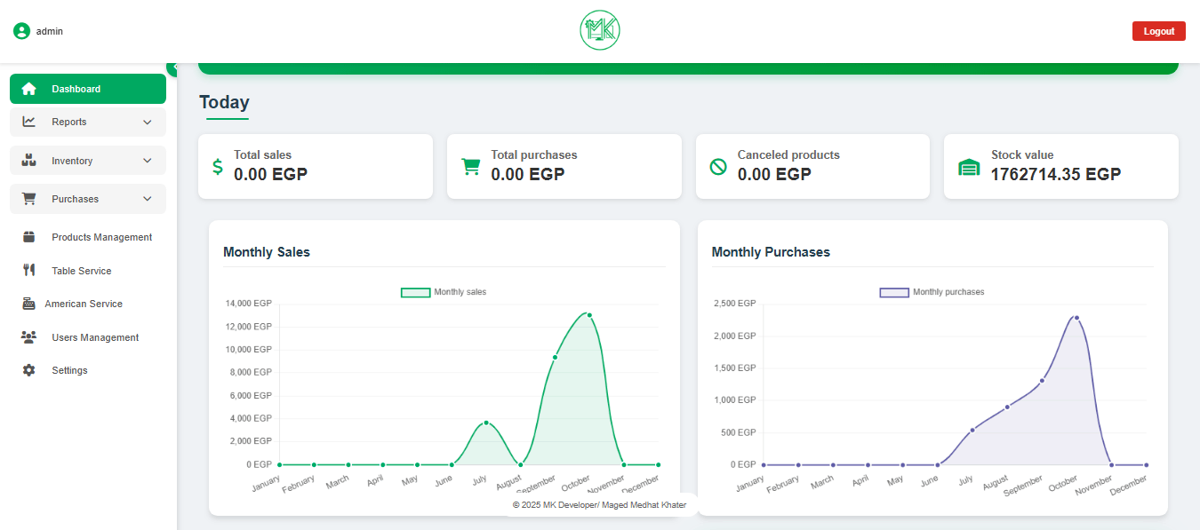This screenshot has width=1200, height=530.
Task: Toggle the Monthly sales legend item
Action: (x=444, y=292)
